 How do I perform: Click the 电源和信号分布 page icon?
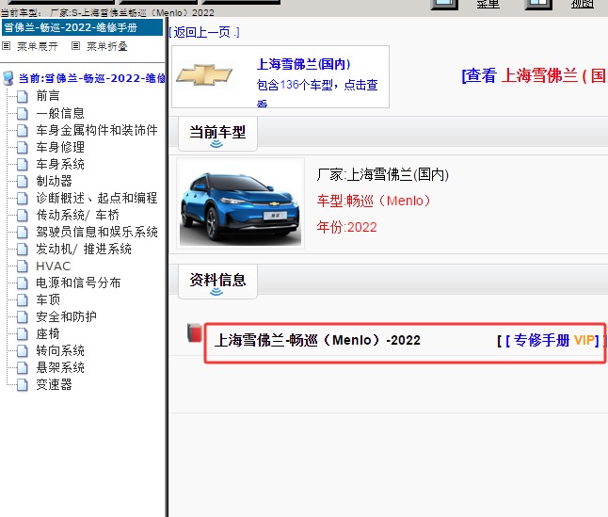23,283
